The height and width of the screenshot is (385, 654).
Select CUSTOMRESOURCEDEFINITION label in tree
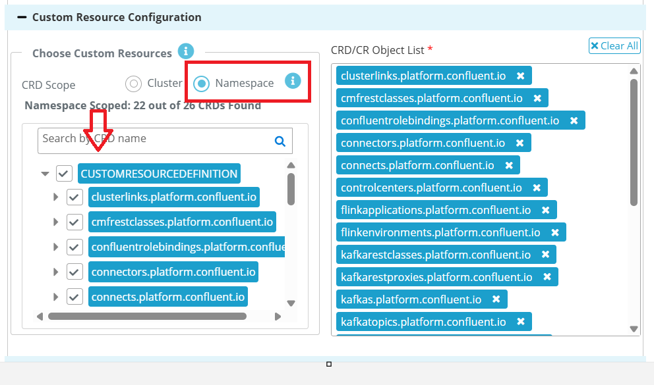coord(159,174)
